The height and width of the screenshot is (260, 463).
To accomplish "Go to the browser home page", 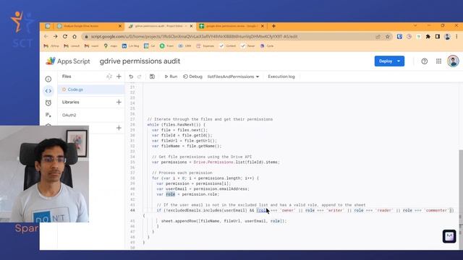I will [x=75, y=37].
